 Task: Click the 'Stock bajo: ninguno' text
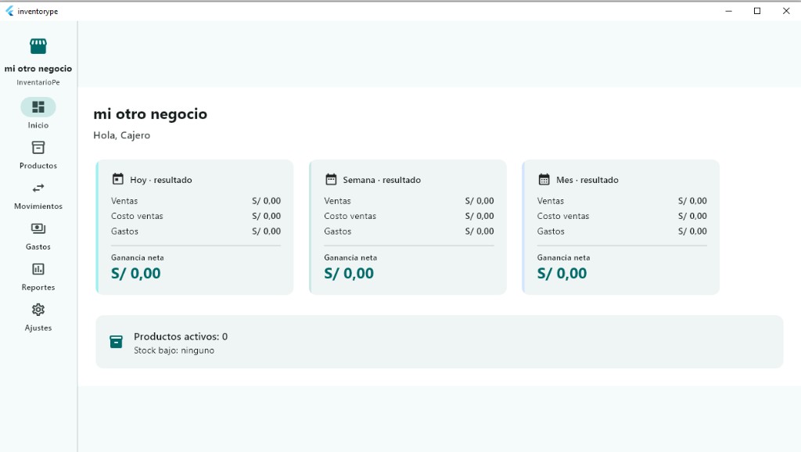tap(174, 350)
